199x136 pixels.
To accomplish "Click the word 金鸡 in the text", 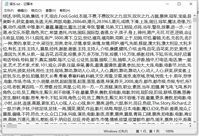I will pyautogui.click(x=142, y=49).
